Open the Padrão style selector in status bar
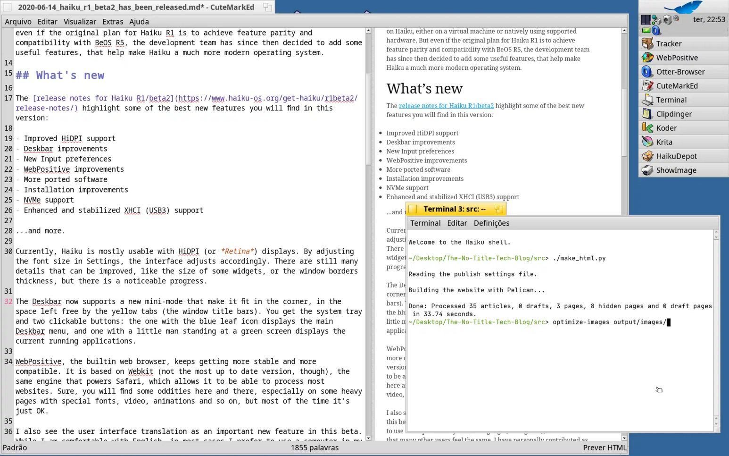Image resolution: width=729 pixels, height=456 pixels. pos(15,448)
